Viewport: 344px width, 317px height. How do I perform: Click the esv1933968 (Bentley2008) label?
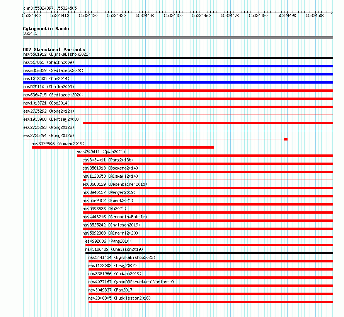pos(51,119)
